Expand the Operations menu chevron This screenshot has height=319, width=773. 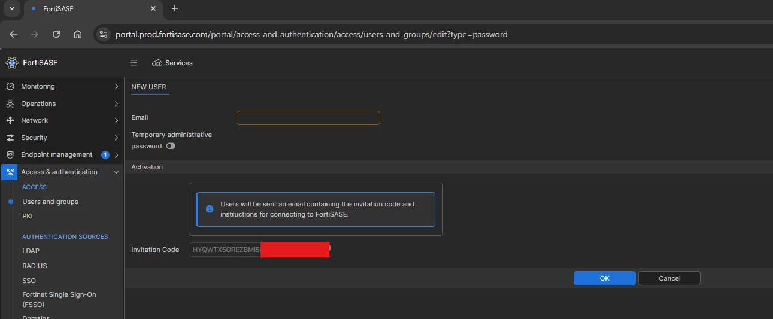116,104
